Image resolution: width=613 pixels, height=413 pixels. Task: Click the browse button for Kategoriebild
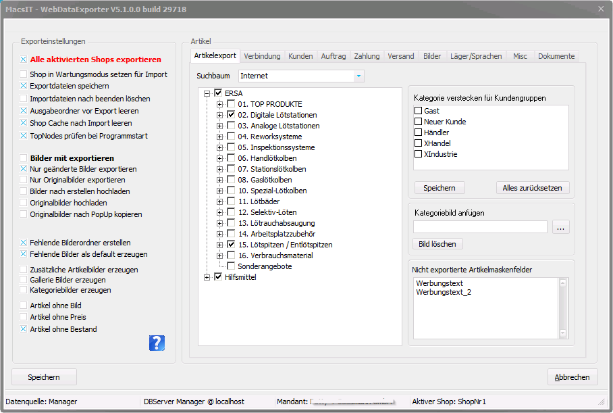coord(560,227)
